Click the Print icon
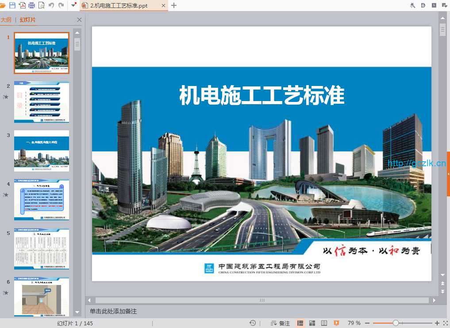 point(32,5)
